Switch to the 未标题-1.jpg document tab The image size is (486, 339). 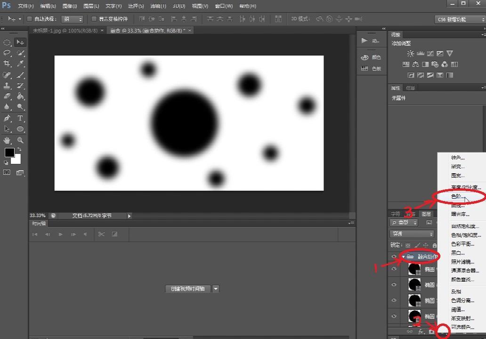point(65,30)
